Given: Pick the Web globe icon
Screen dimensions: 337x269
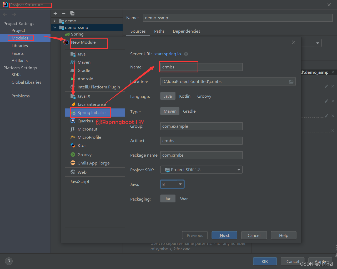Looking at the screenshot, I should (x=73, y=172).
